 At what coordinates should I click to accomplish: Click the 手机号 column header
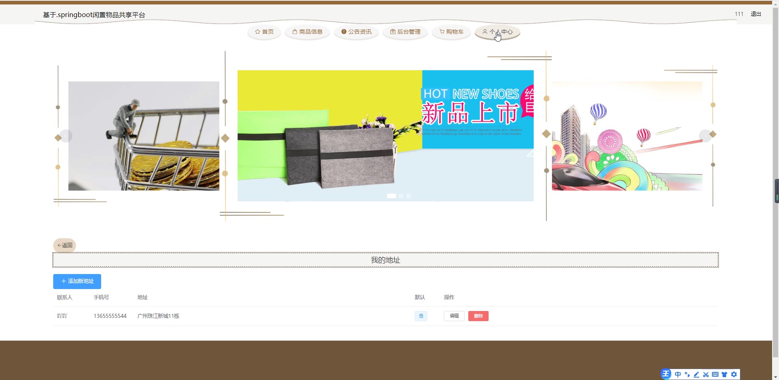(x=101, y=297)
